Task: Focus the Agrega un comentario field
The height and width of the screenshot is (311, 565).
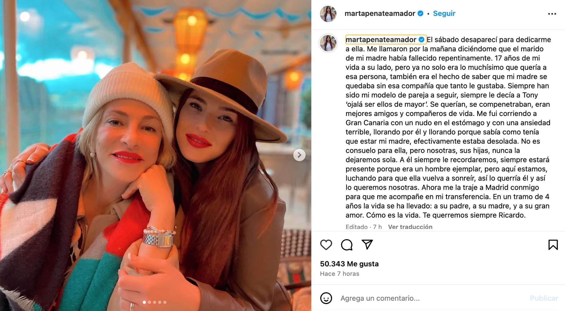Action: pyautogui.click(x=431, y=298)
